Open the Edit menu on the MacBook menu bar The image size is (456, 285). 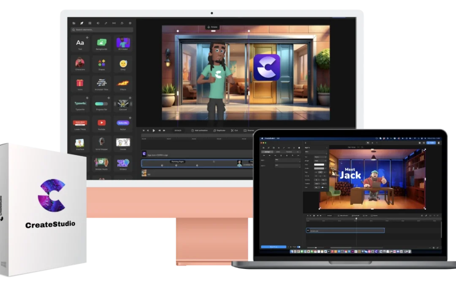(278, 138)
